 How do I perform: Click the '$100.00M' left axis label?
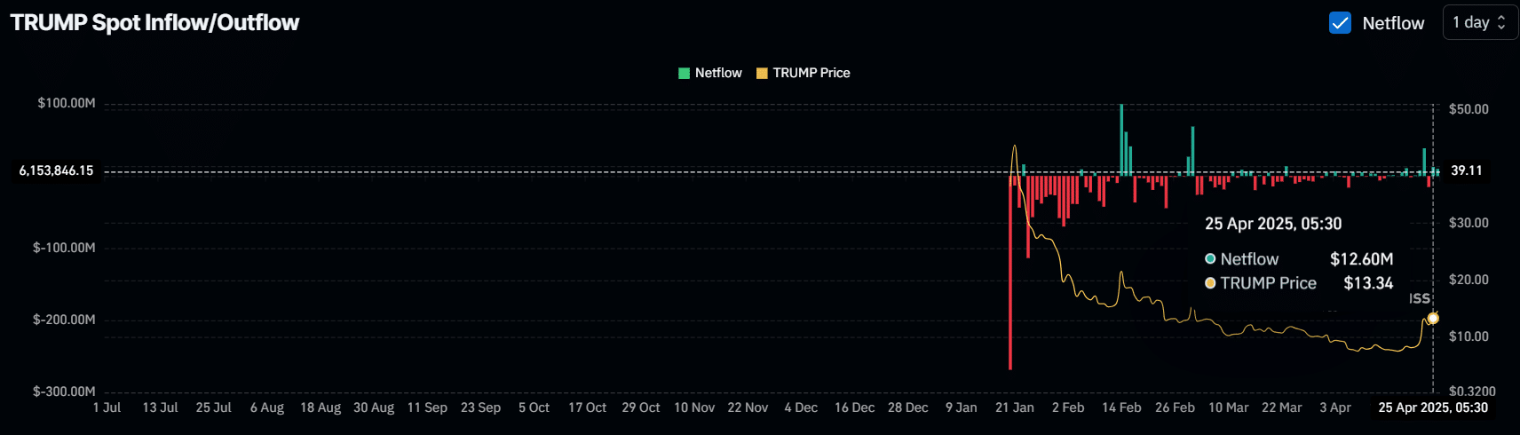(x=67, y=103)
